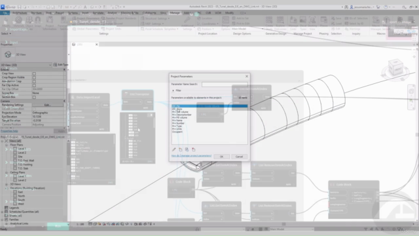Switch to the Structure ribbon tab

pyautogui.click(x=36, y=13)
